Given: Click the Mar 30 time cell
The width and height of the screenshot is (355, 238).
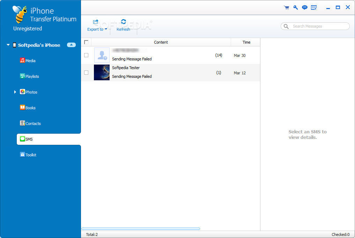Looking at the screenshot, I should point(239,55).
